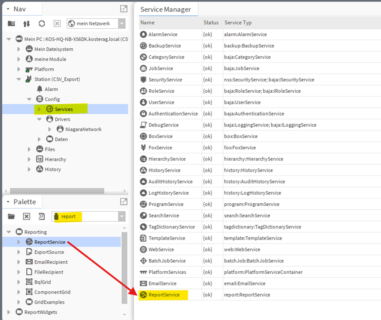Maximize the Nav sidebar panel
Image resolution: width=381 pixels, height=320 pixels.
click(123, 9)
